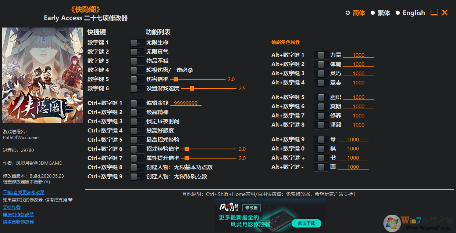Toggle 最高好感度 on
456x233 pixels.
pos(137,130)
